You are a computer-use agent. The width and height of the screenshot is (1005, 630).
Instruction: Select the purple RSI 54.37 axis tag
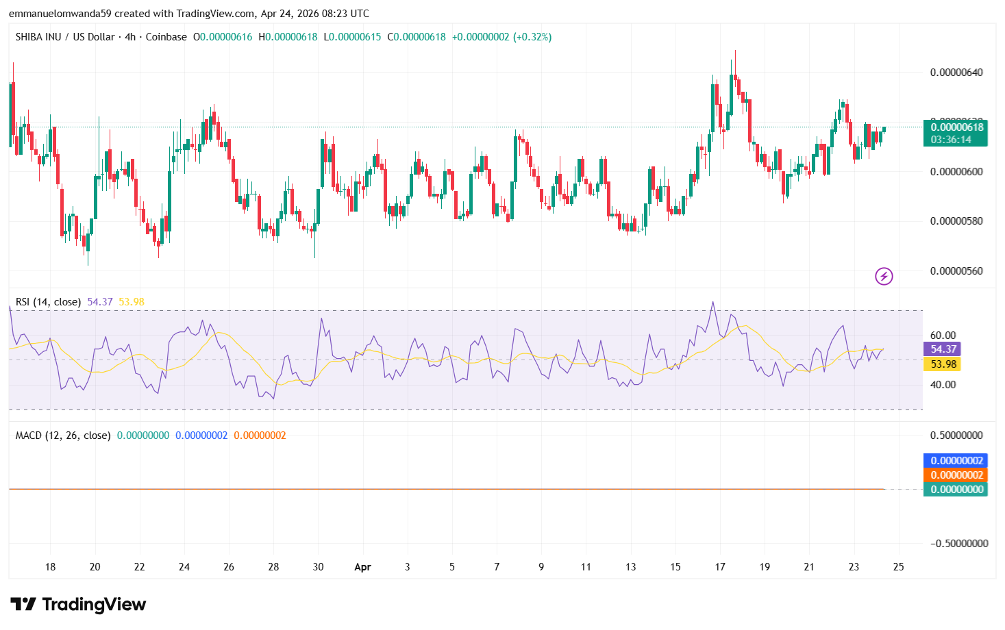click(x=943, y=349)
